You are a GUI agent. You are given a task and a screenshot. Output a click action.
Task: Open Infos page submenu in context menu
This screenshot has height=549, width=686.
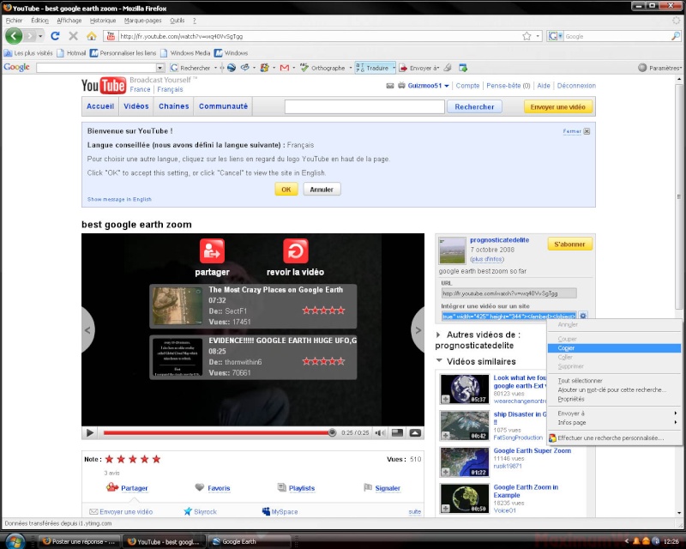[x=614, y=423]
